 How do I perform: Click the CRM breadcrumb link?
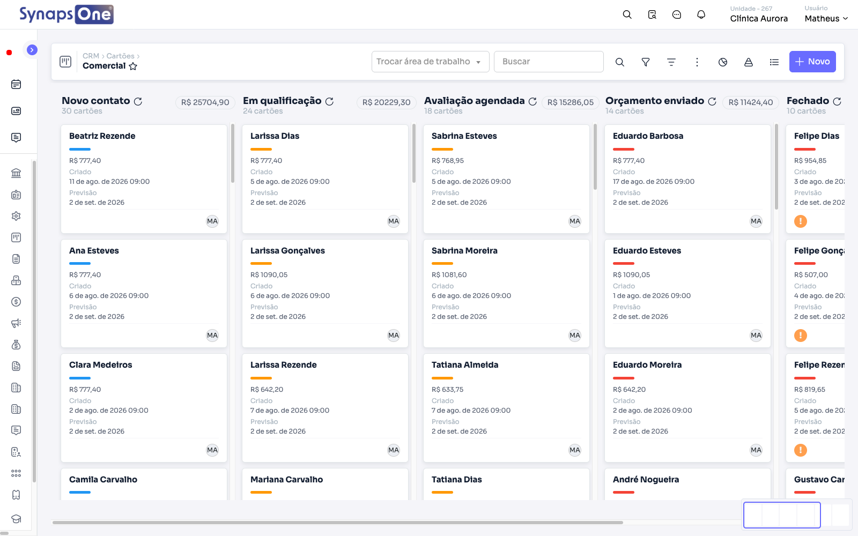click(x=91, y=56)
